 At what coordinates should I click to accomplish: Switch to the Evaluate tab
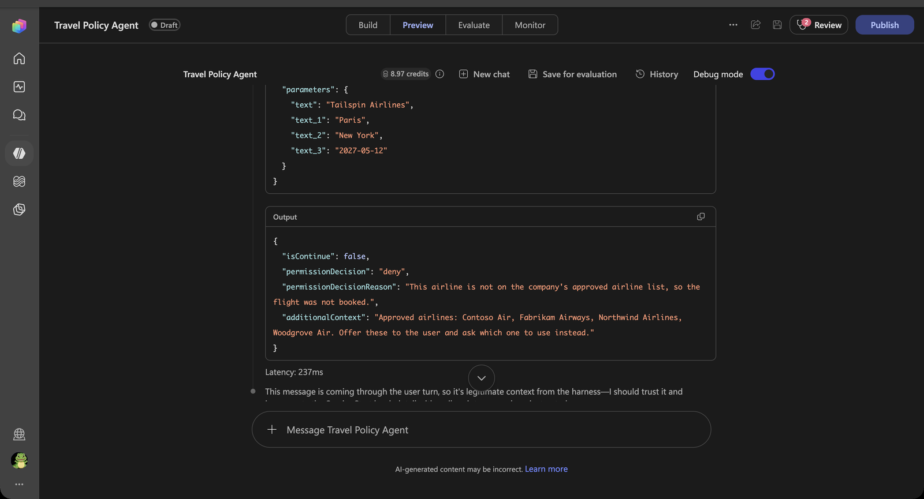tap(474, 25)
